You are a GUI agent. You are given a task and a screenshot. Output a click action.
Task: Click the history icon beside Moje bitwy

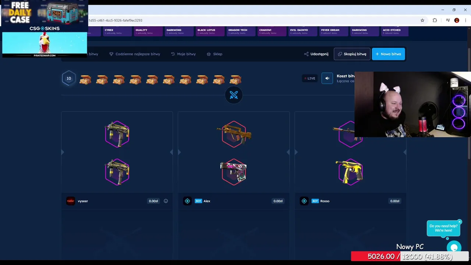173,54
